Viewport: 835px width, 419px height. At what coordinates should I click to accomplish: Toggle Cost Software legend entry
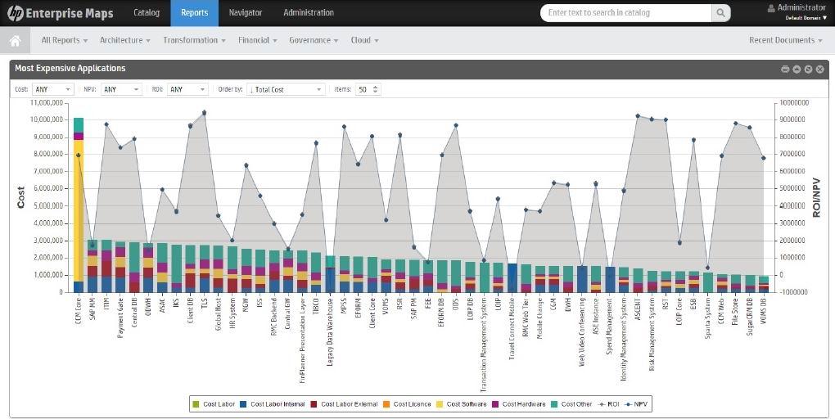(x=461, y=404)
